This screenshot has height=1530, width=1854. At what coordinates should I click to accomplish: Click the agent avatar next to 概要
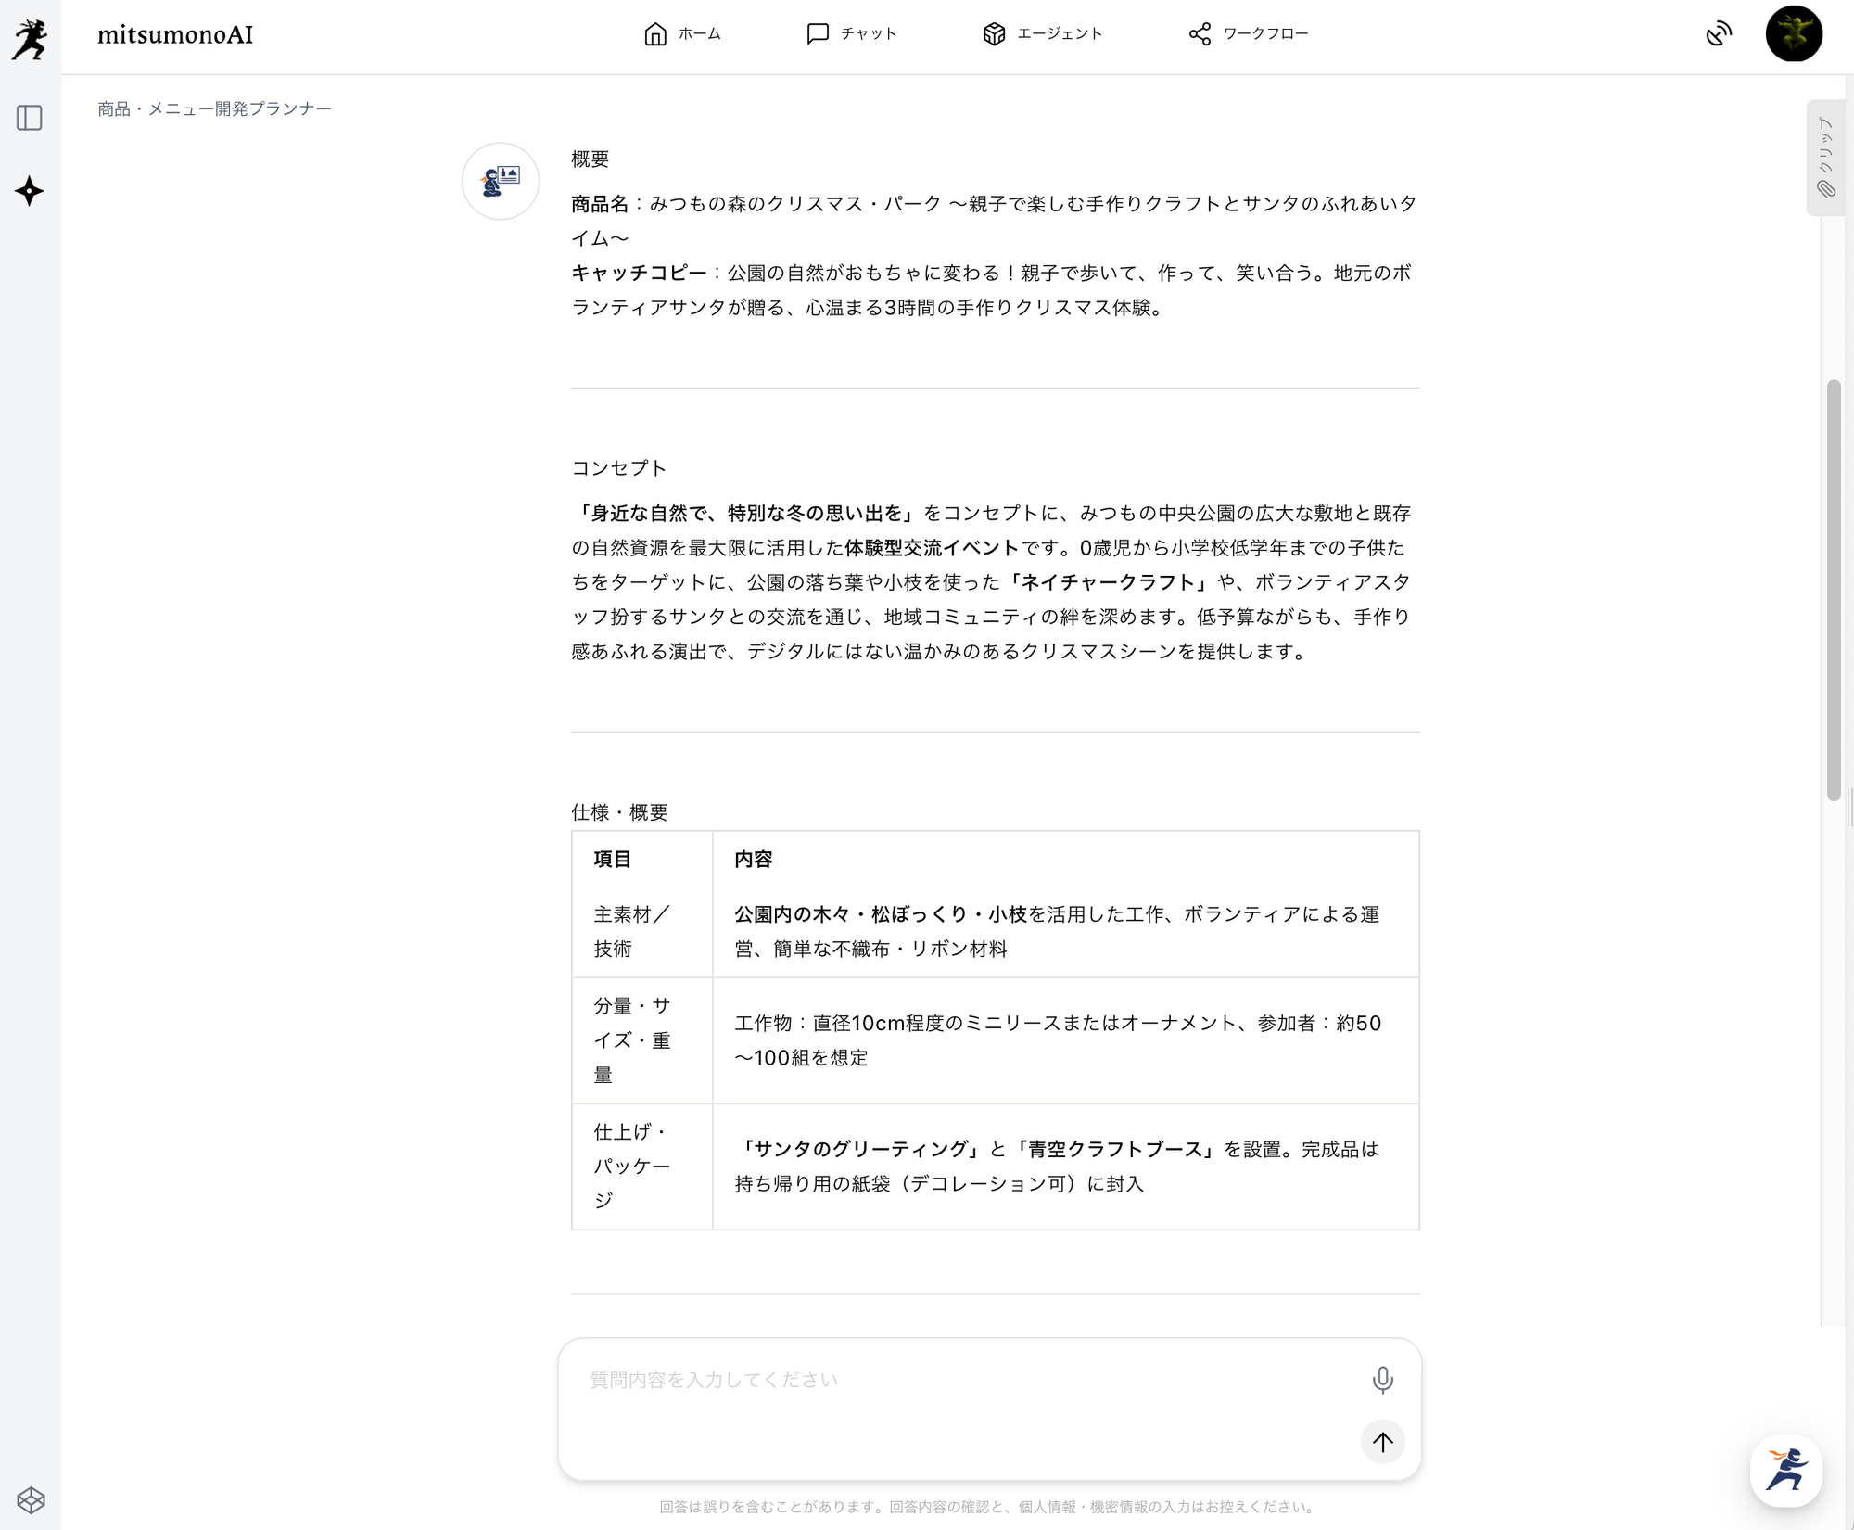pyautogui.click(x=501, y=181)
